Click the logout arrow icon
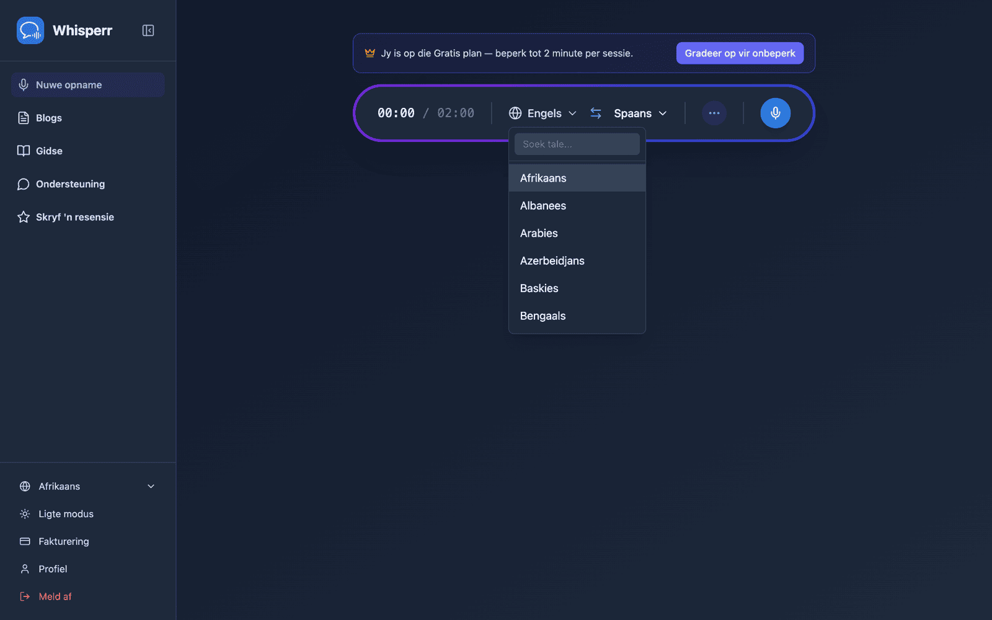Viewport: 992px width, 620px height. tap(25, 596)
